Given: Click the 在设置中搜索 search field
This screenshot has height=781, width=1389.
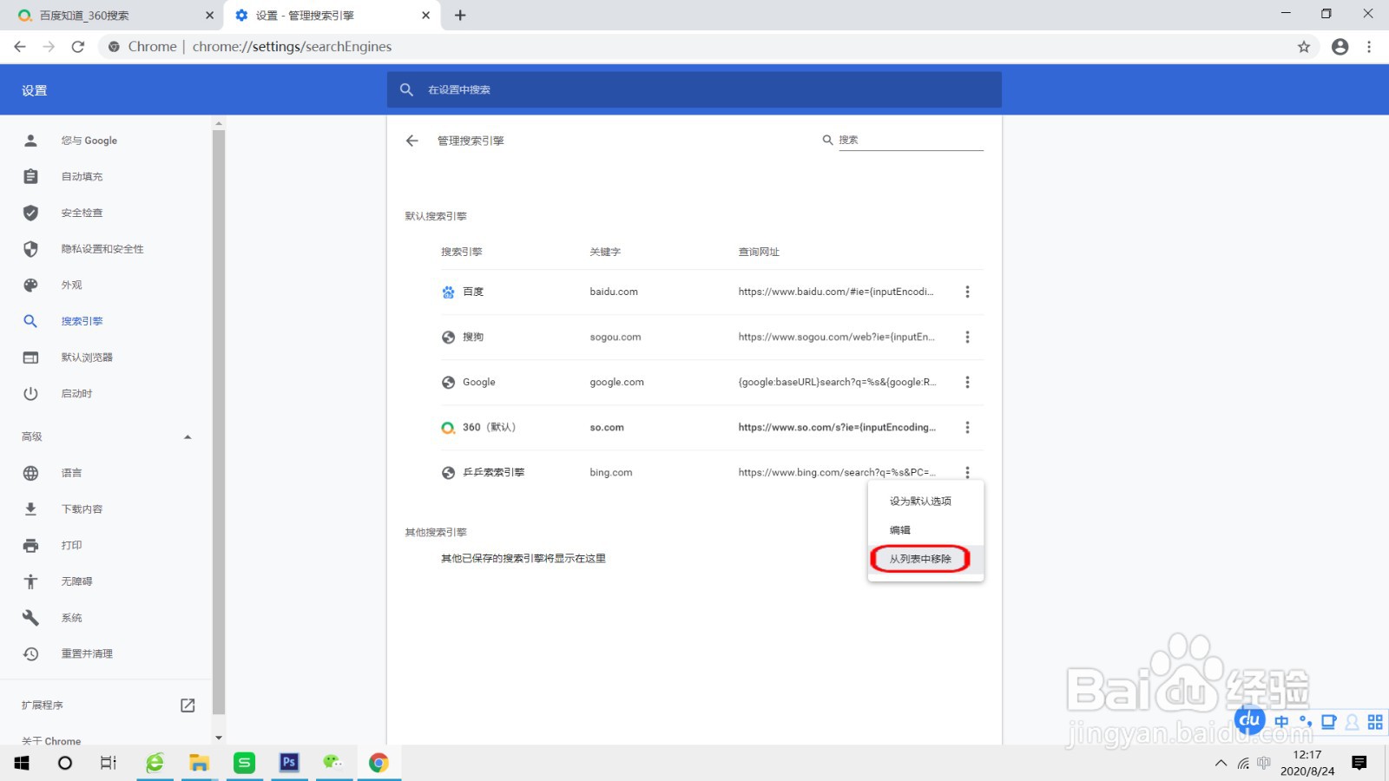Looking at the screenshot, I should (608, 89).
